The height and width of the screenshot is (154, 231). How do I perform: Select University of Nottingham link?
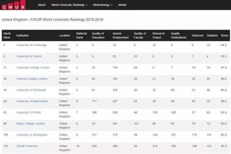tap(32, 135)
